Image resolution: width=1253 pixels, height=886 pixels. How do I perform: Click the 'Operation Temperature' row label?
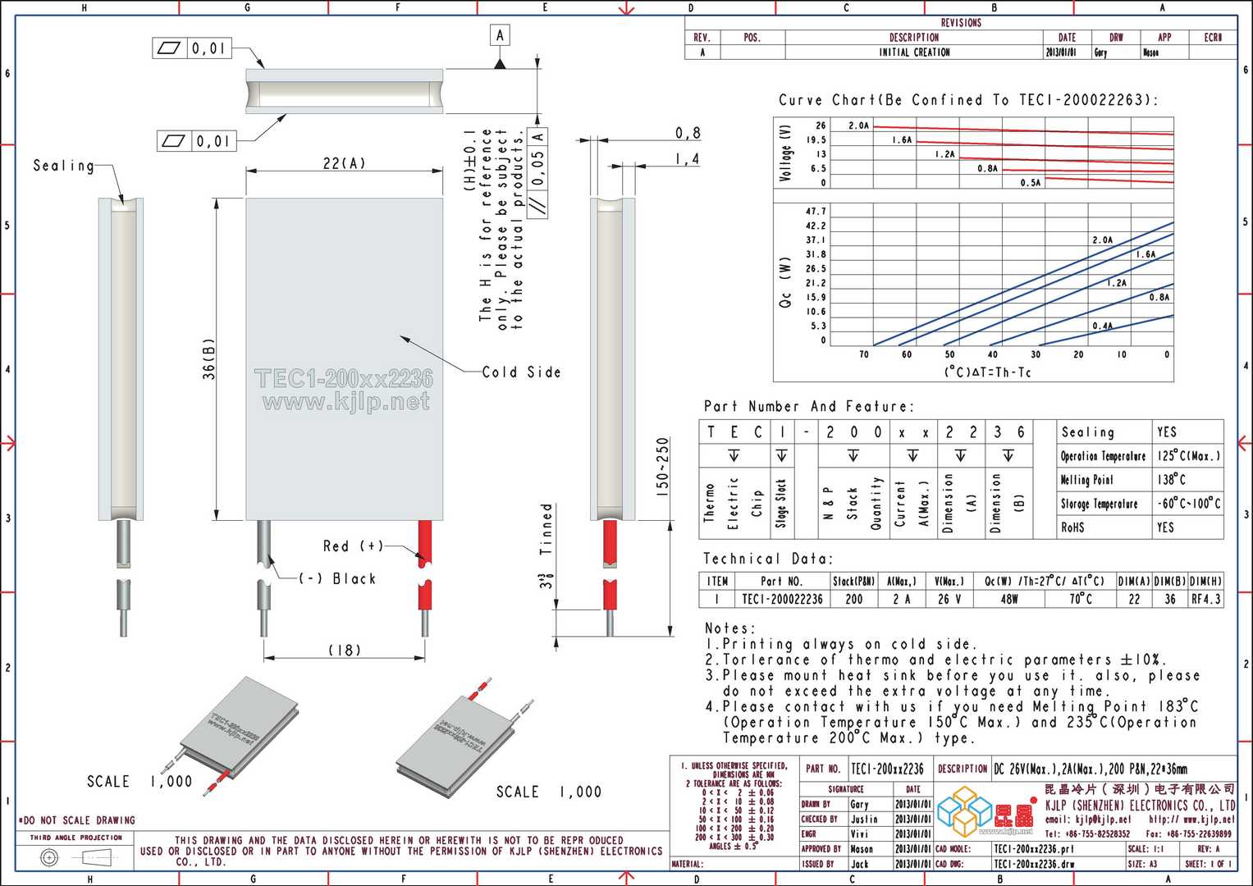pyautogui.click(x=1103, y=455)
